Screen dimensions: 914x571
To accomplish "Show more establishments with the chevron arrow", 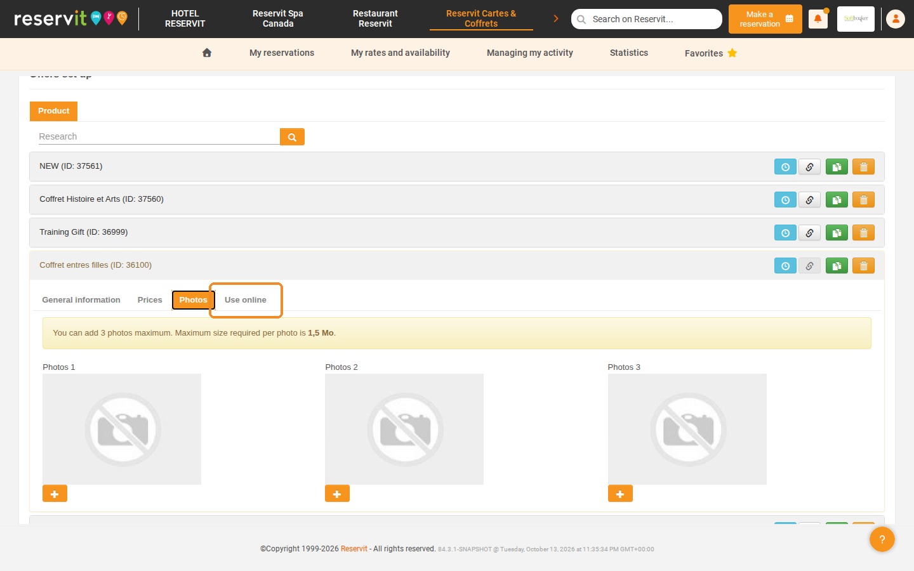I will coord(556,19).
